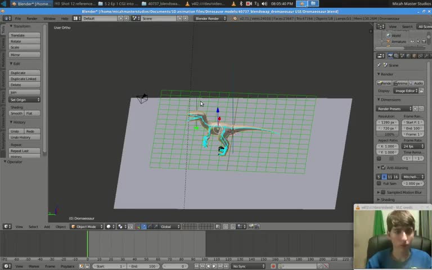Viewport: 432px width, 270px height.
Task: Click the Smooth shading button
Action: pos(16,113)
